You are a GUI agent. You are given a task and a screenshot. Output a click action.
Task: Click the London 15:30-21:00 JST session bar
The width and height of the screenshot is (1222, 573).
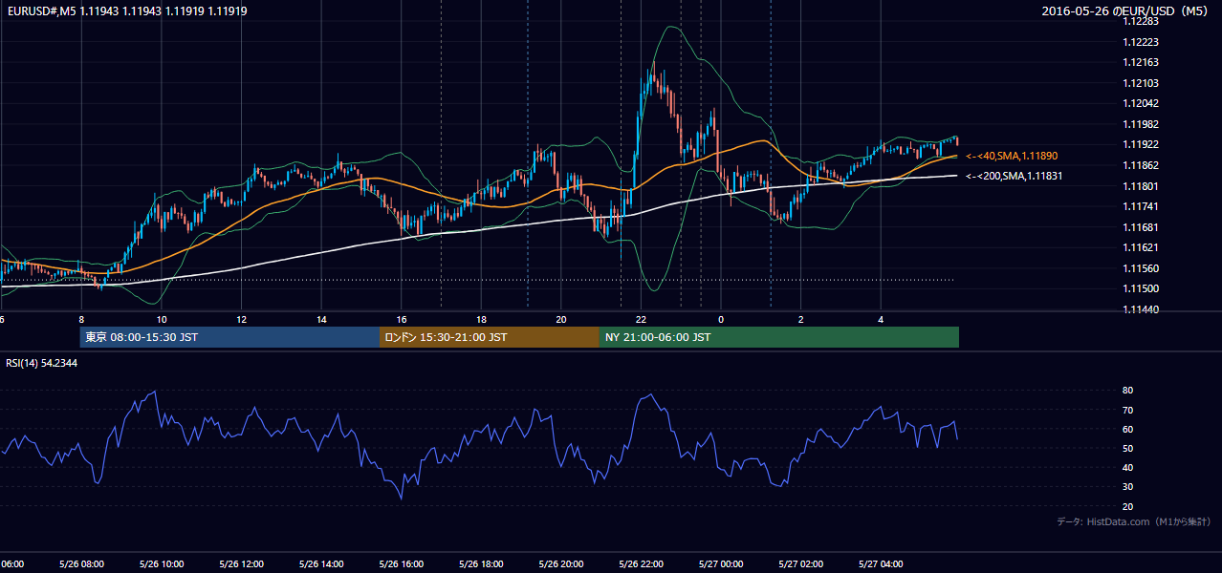(x=490, y=337)
